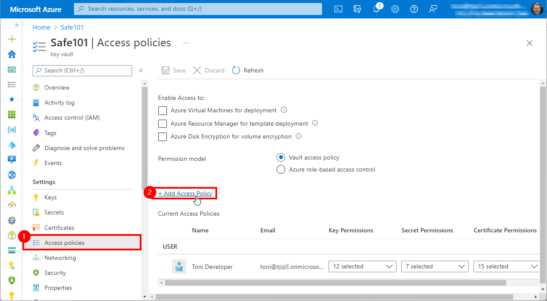Check Azure Resource Manager for template deployment
Image resolution: width=547 pixels, height=301 pixels.
pos(163,124)
